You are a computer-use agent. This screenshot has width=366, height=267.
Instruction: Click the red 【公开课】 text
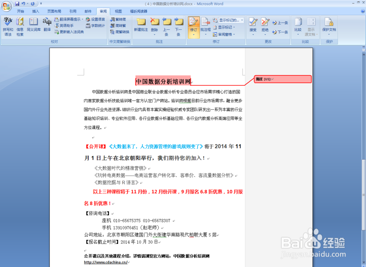[96, 146]
